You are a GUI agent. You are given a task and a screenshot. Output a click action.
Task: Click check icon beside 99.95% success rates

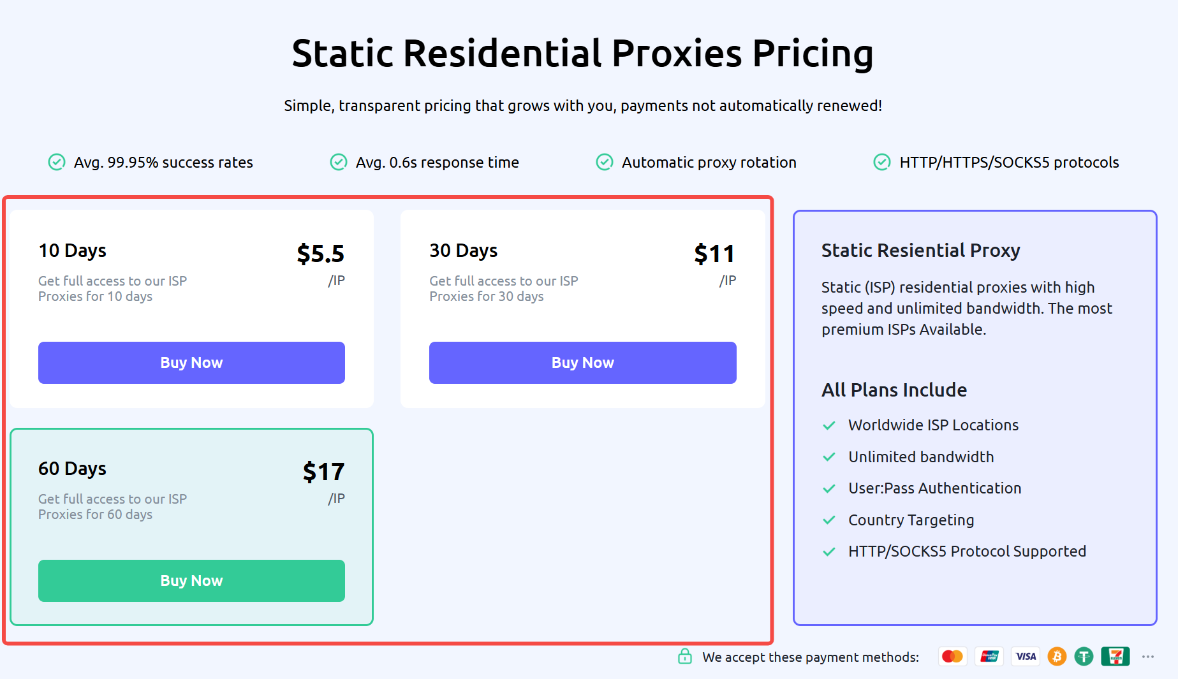tap(57, 162)
